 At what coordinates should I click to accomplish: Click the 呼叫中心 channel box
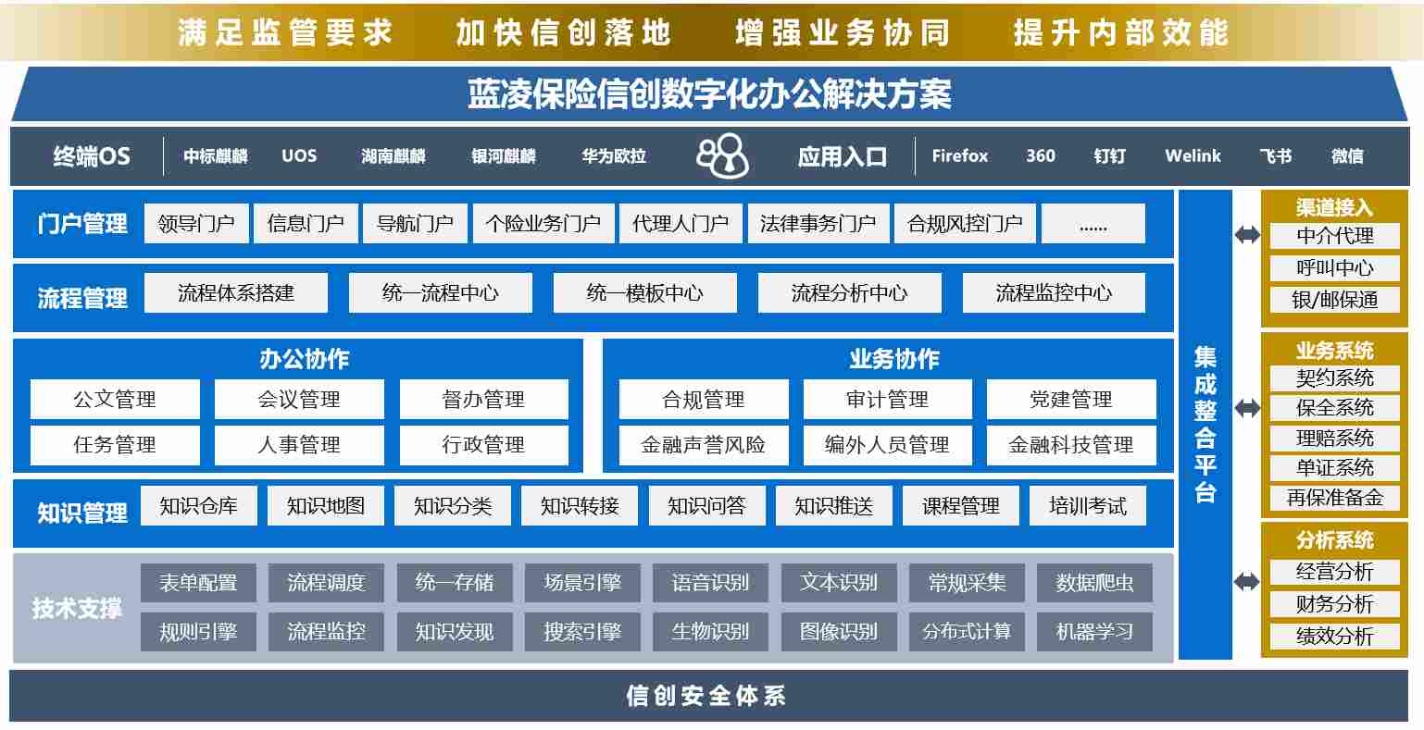click(x=1334, y=268)
